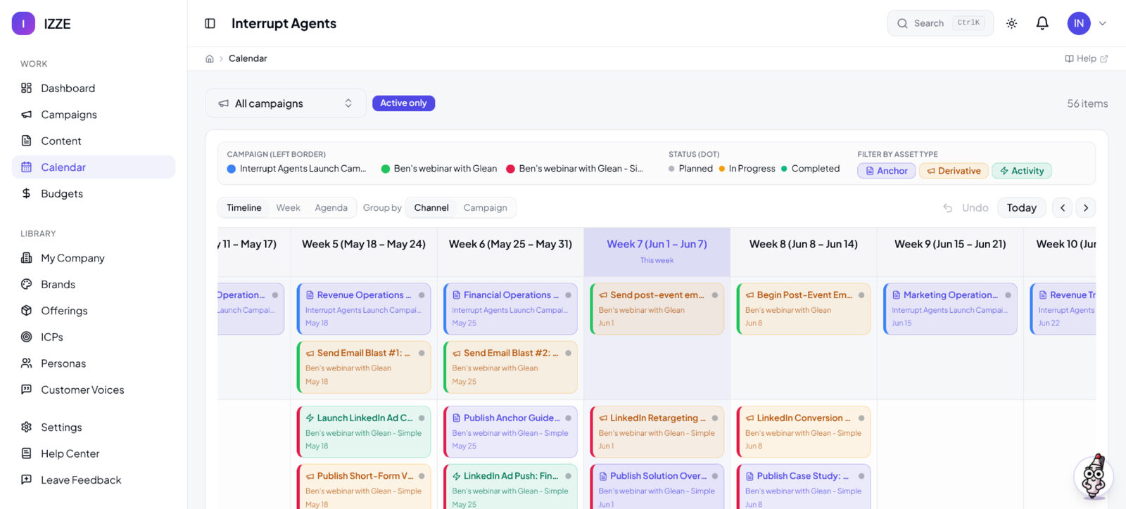Go to next weeks arrow

click(1086, 208)
